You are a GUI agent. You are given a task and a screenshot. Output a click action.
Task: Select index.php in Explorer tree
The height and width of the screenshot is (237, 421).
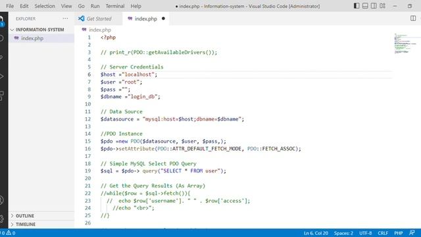pos(41,38)
